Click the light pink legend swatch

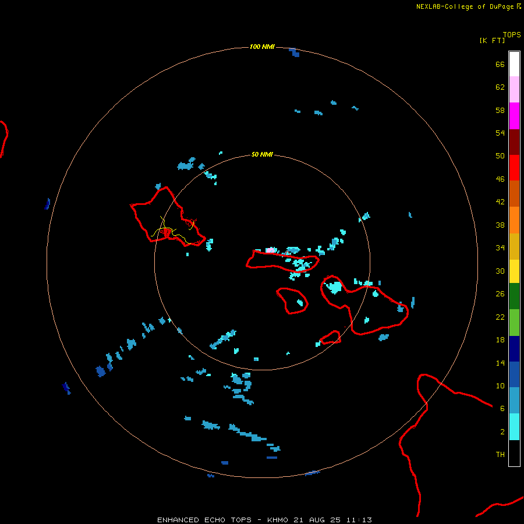click(514, 90)
